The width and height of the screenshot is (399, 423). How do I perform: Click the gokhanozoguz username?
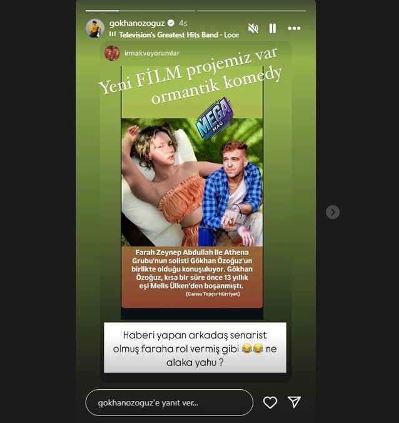click(137, 23)
